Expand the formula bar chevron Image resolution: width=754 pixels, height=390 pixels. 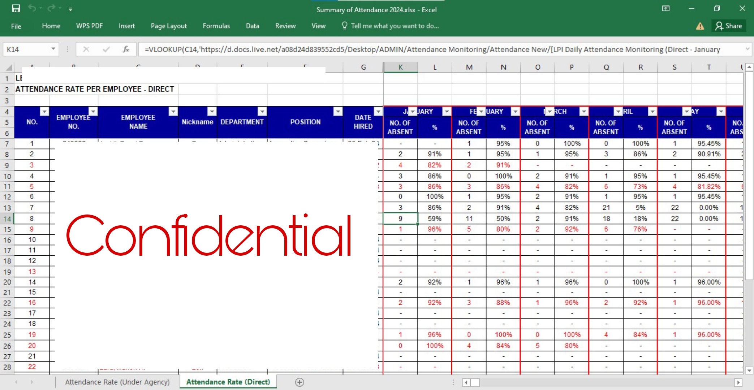tap(747, 49)
